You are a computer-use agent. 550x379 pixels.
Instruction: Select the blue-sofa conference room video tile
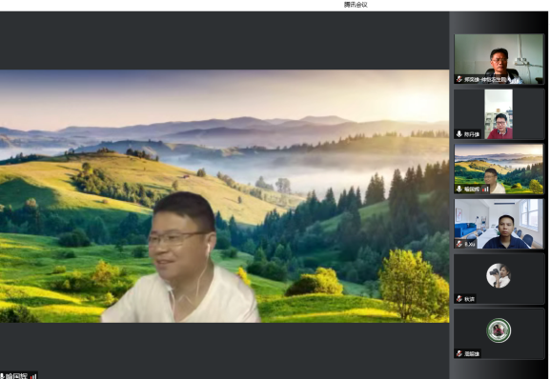(499, 224)
